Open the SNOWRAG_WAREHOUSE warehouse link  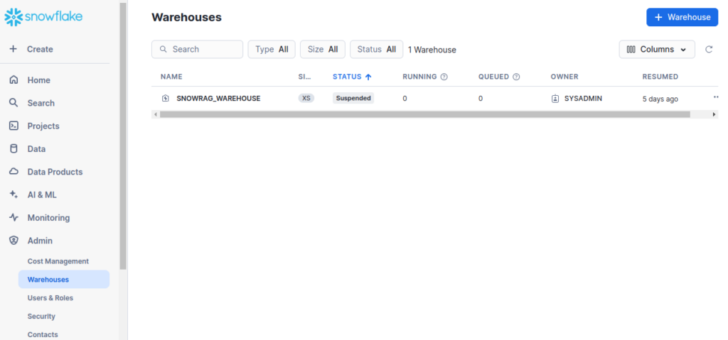point(218,99)
